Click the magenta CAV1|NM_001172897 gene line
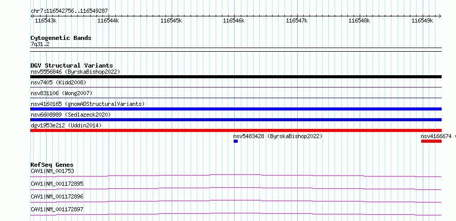 point(236,213)
